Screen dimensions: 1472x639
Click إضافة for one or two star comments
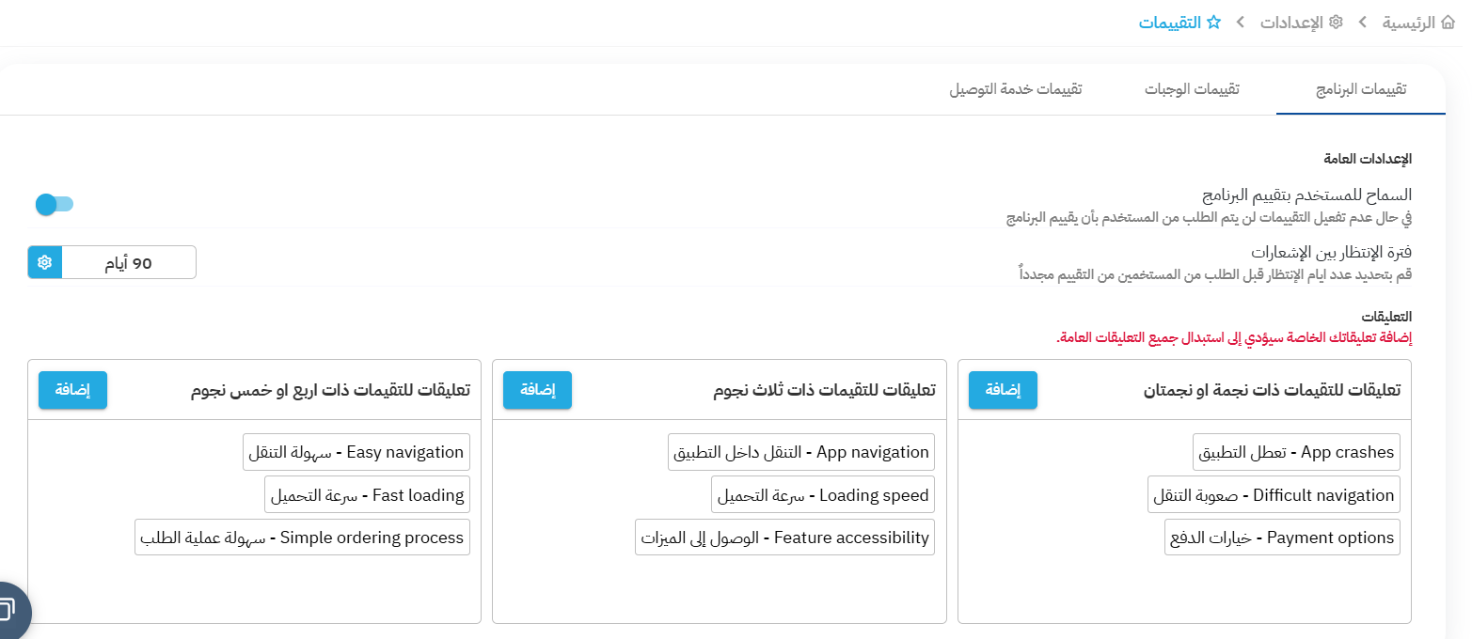[x=1003, y=390]
